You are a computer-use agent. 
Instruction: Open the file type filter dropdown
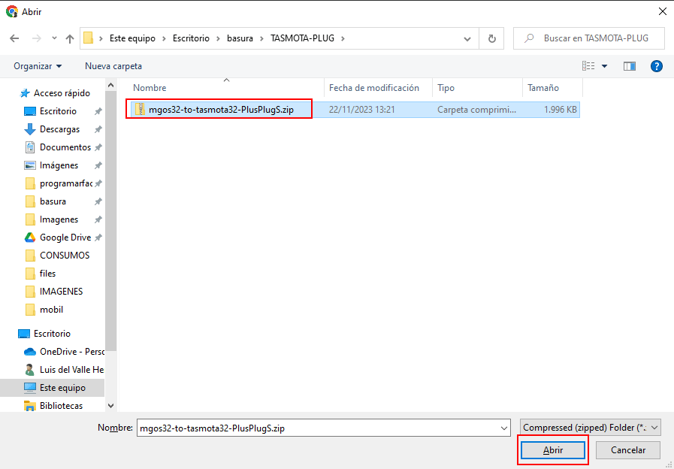click(590, 428)
